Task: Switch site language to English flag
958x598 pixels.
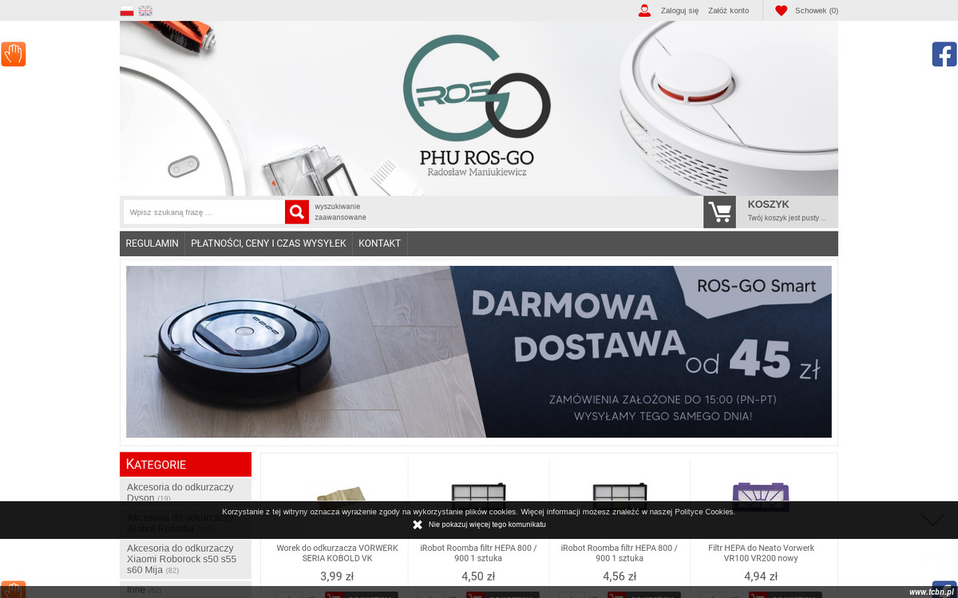Action: pyautogui.click(x=145, y=10)
